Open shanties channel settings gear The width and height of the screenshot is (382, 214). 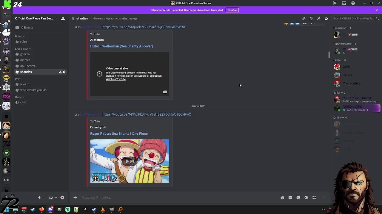click(64, 72)
